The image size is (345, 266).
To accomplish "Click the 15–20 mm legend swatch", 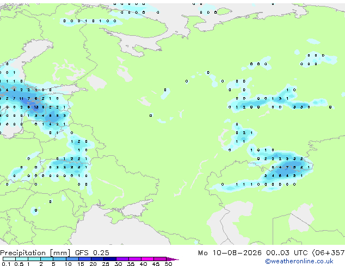I will (x=85, y=259).
